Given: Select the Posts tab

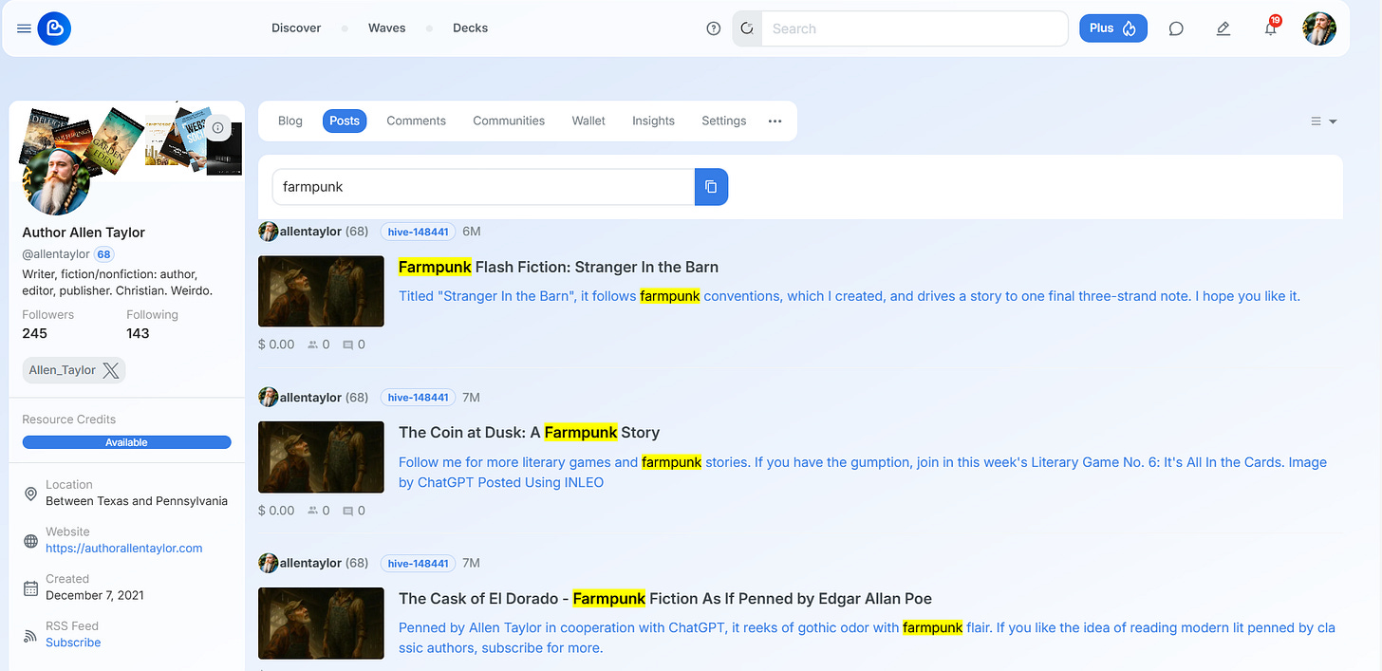Looking at the screenshot, I should (x=345, y=121).
